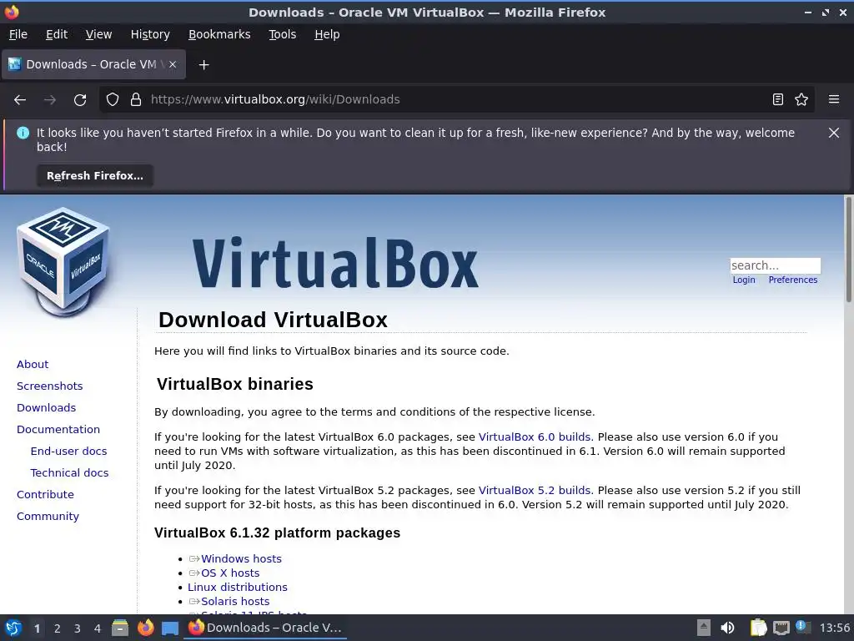Click the Refresh Firefox… button

coord(95,175)
